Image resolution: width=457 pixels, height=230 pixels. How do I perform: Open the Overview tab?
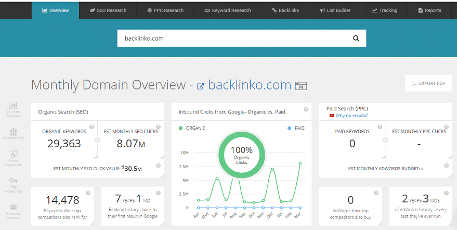[55, 10]
